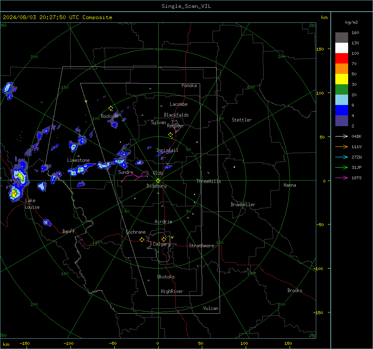Viewport: 373px width, 349px height.
Task: Click the Vulcan city label
Action: point(211,308)
